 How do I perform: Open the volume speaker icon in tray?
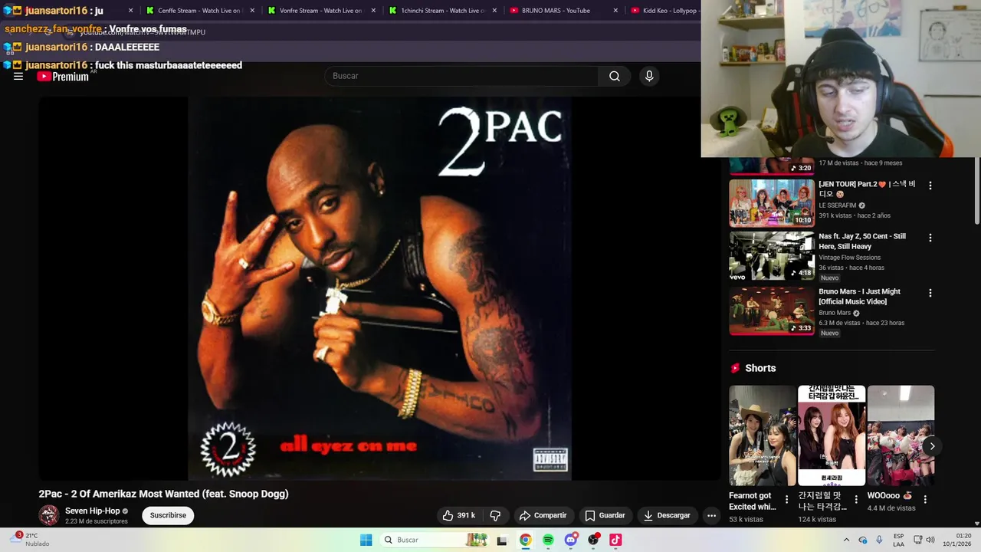coord(930,540)
